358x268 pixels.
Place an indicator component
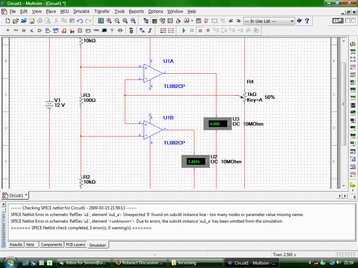tap(80, 30)
